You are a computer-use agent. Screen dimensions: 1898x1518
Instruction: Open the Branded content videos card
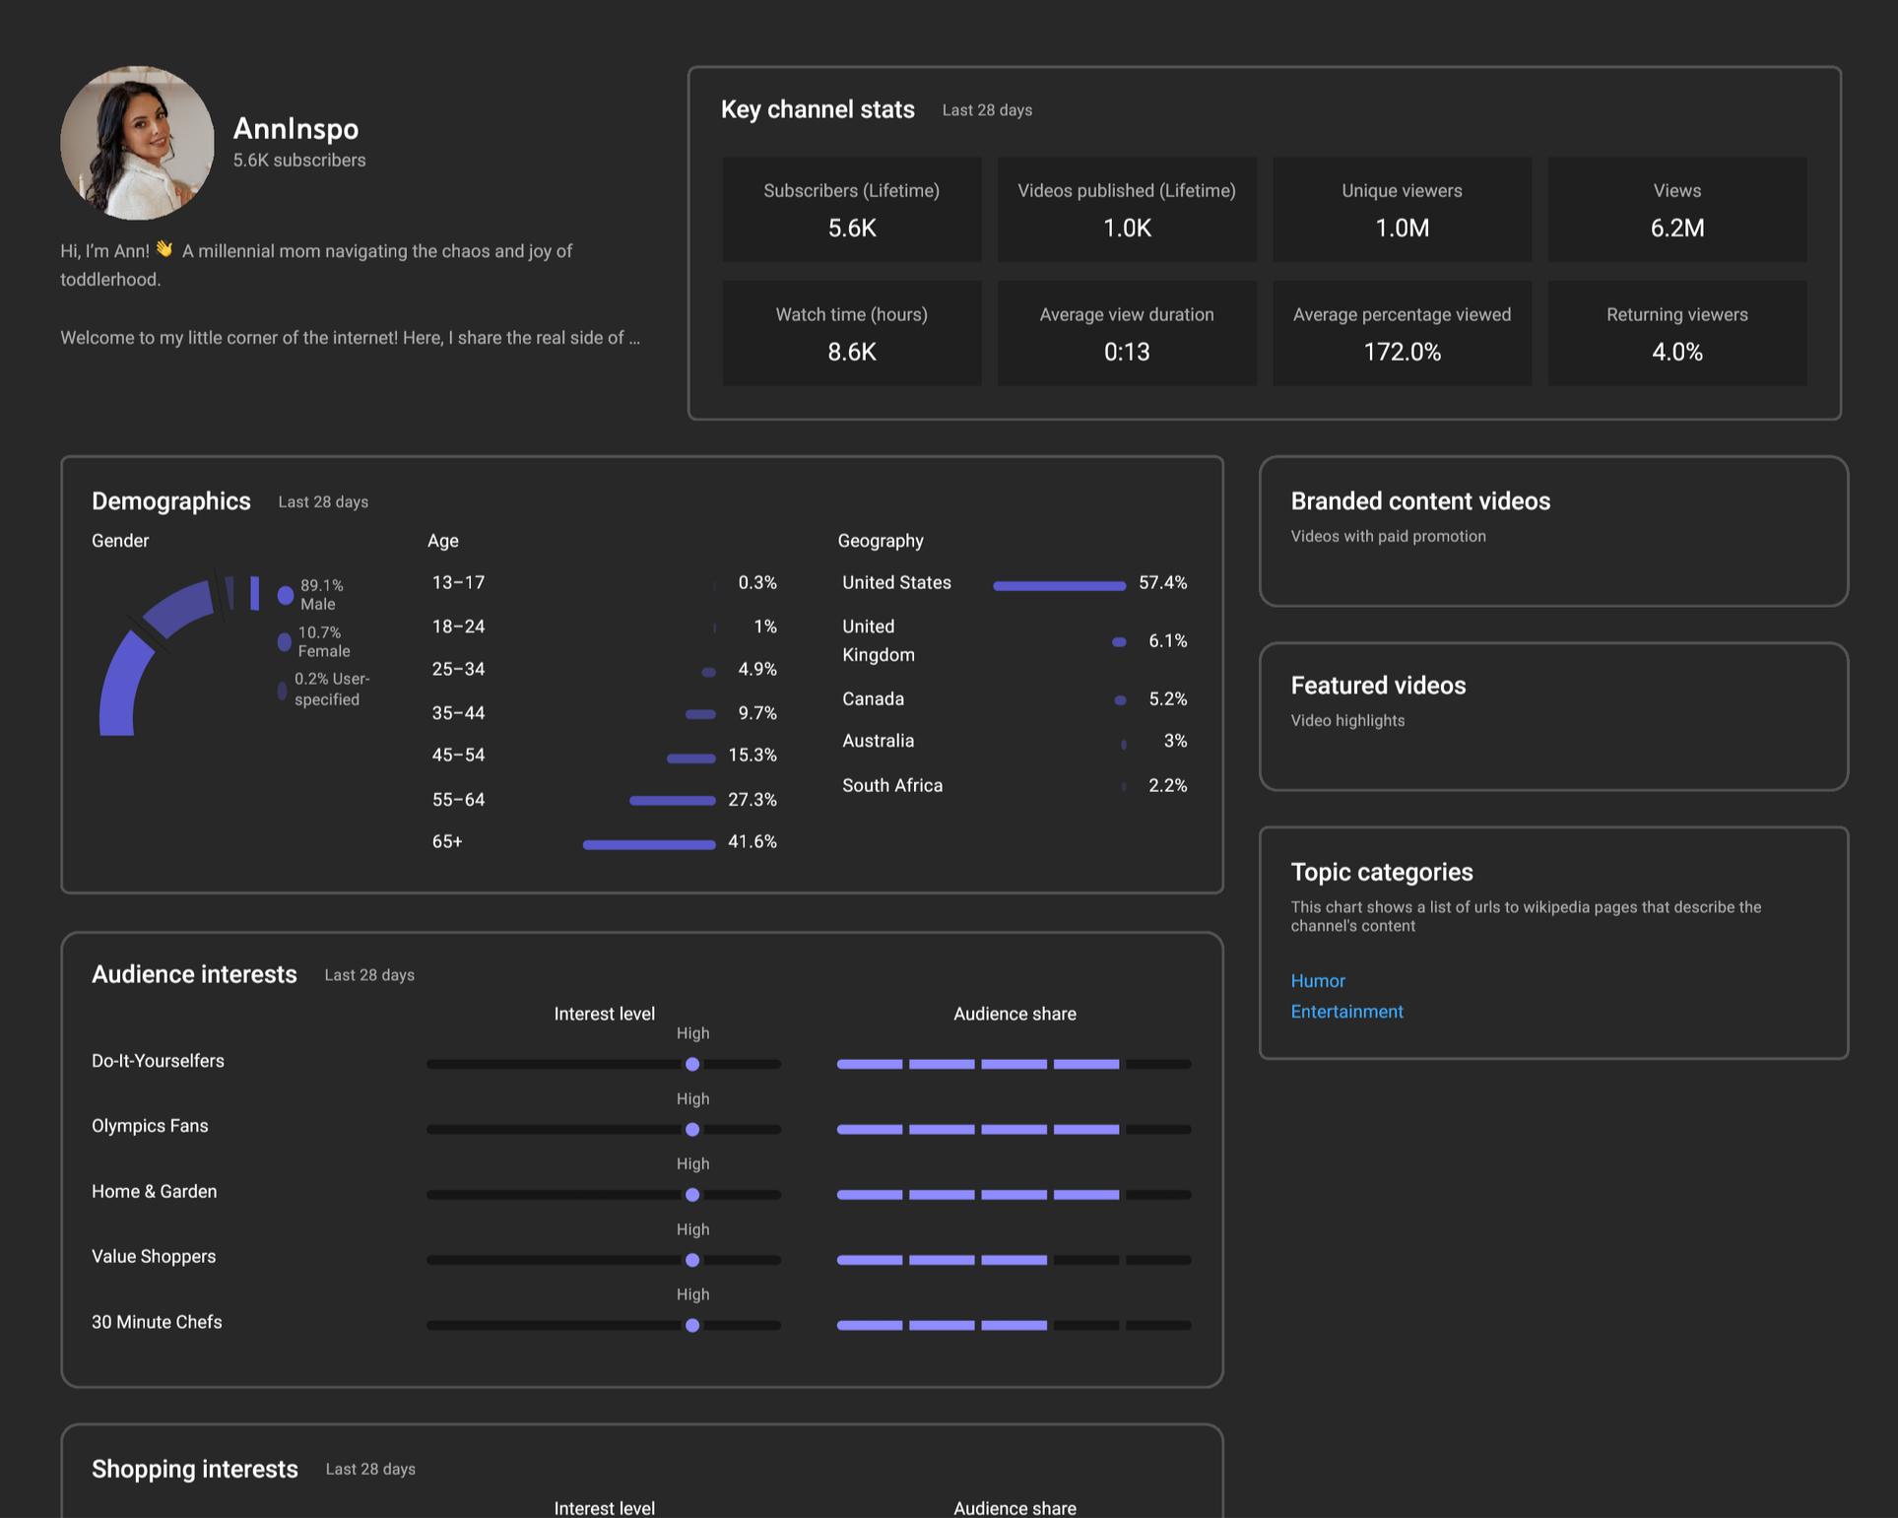pos(1553,531)
